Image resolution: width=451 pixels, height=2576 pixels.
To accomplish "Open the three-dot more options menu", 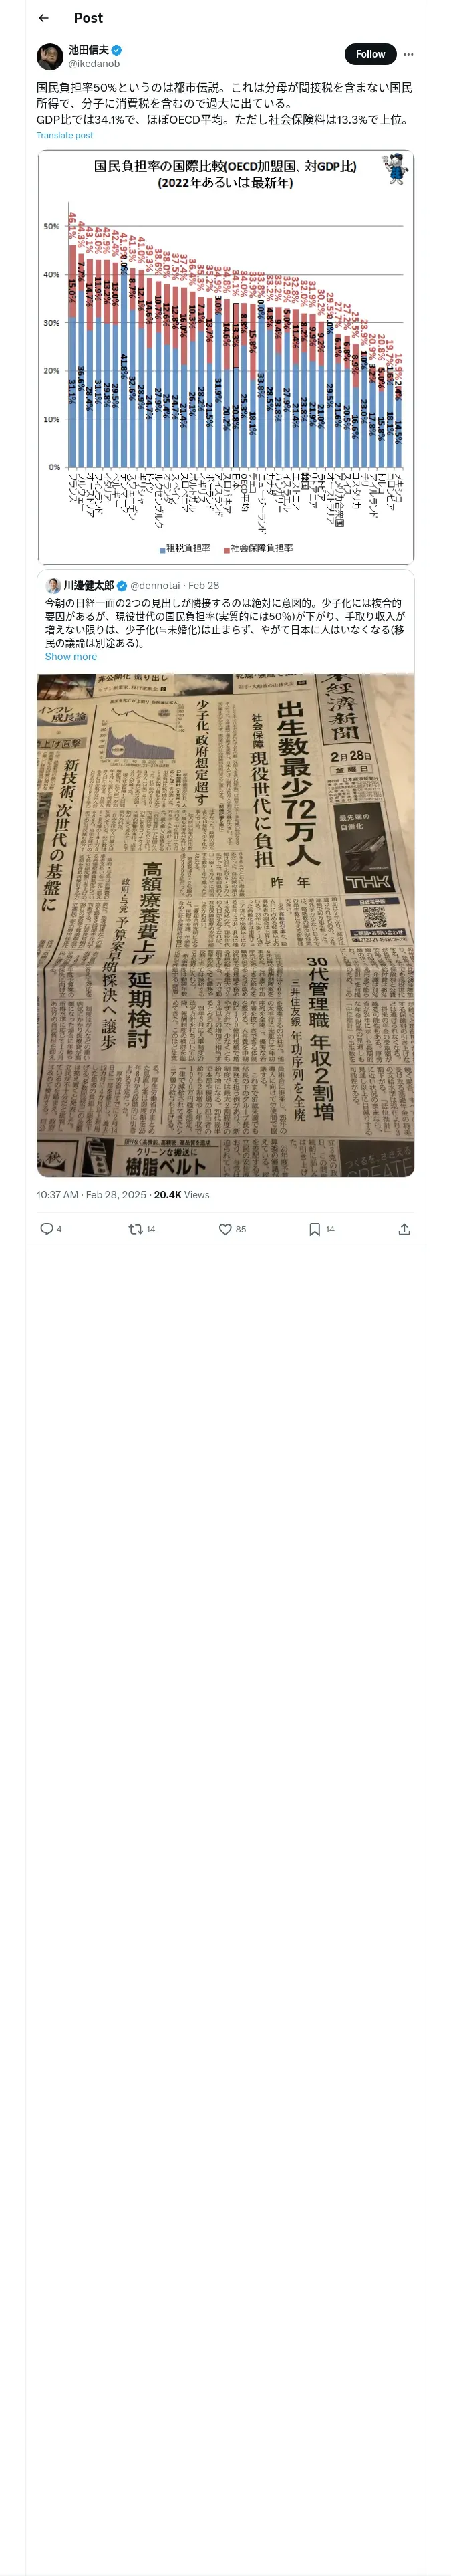I will pyautogui.click(x=408, y=54).
